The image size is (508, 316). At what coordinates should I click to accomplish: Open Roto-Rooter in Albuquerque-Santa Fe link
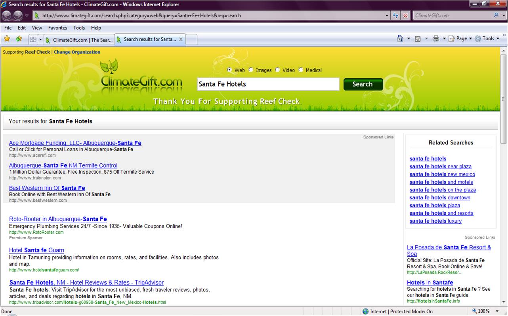pyautogui.click(x=58, y=219)
